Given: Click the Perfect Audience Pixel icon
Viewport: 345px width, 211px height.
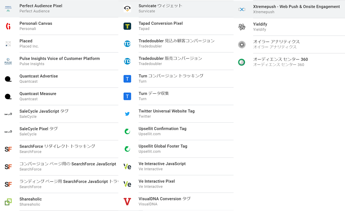Looking at the screenshot, I should click(x=8, y=8).
